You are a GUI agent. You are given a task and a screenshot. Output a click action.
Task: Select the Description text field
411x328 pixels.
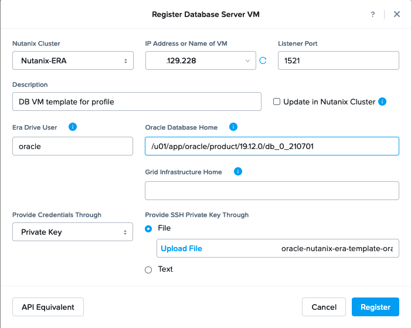coord(137,102)
